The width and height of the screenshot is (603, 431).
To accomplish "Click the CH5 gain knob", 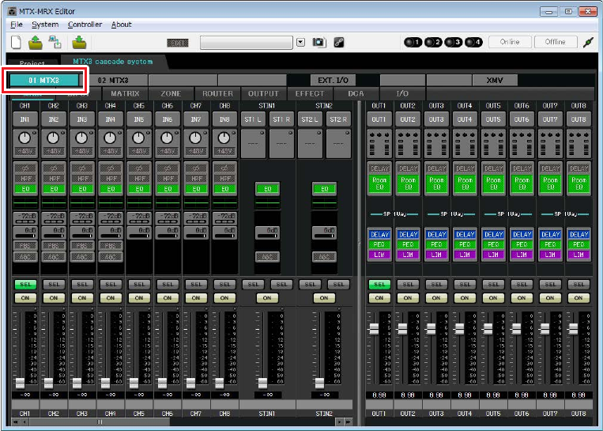I will (138, 138).
